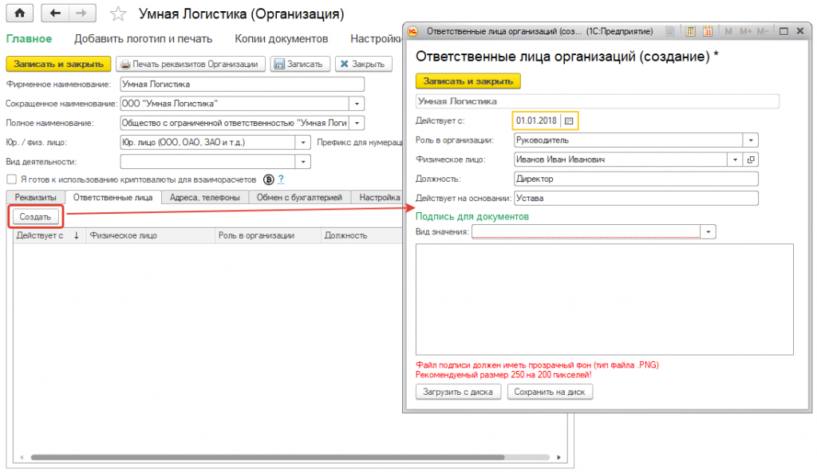Go to the home page icon
817x473 pixels.
coord(20,13)
